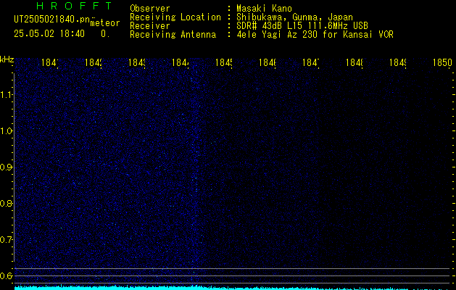Click the 0.7 kHz frequency label
This screenshot has height=290, width=456.
[6, 240]
